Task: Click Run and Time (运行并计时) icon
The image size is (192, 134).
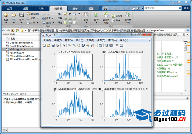Action: point(128,15)
